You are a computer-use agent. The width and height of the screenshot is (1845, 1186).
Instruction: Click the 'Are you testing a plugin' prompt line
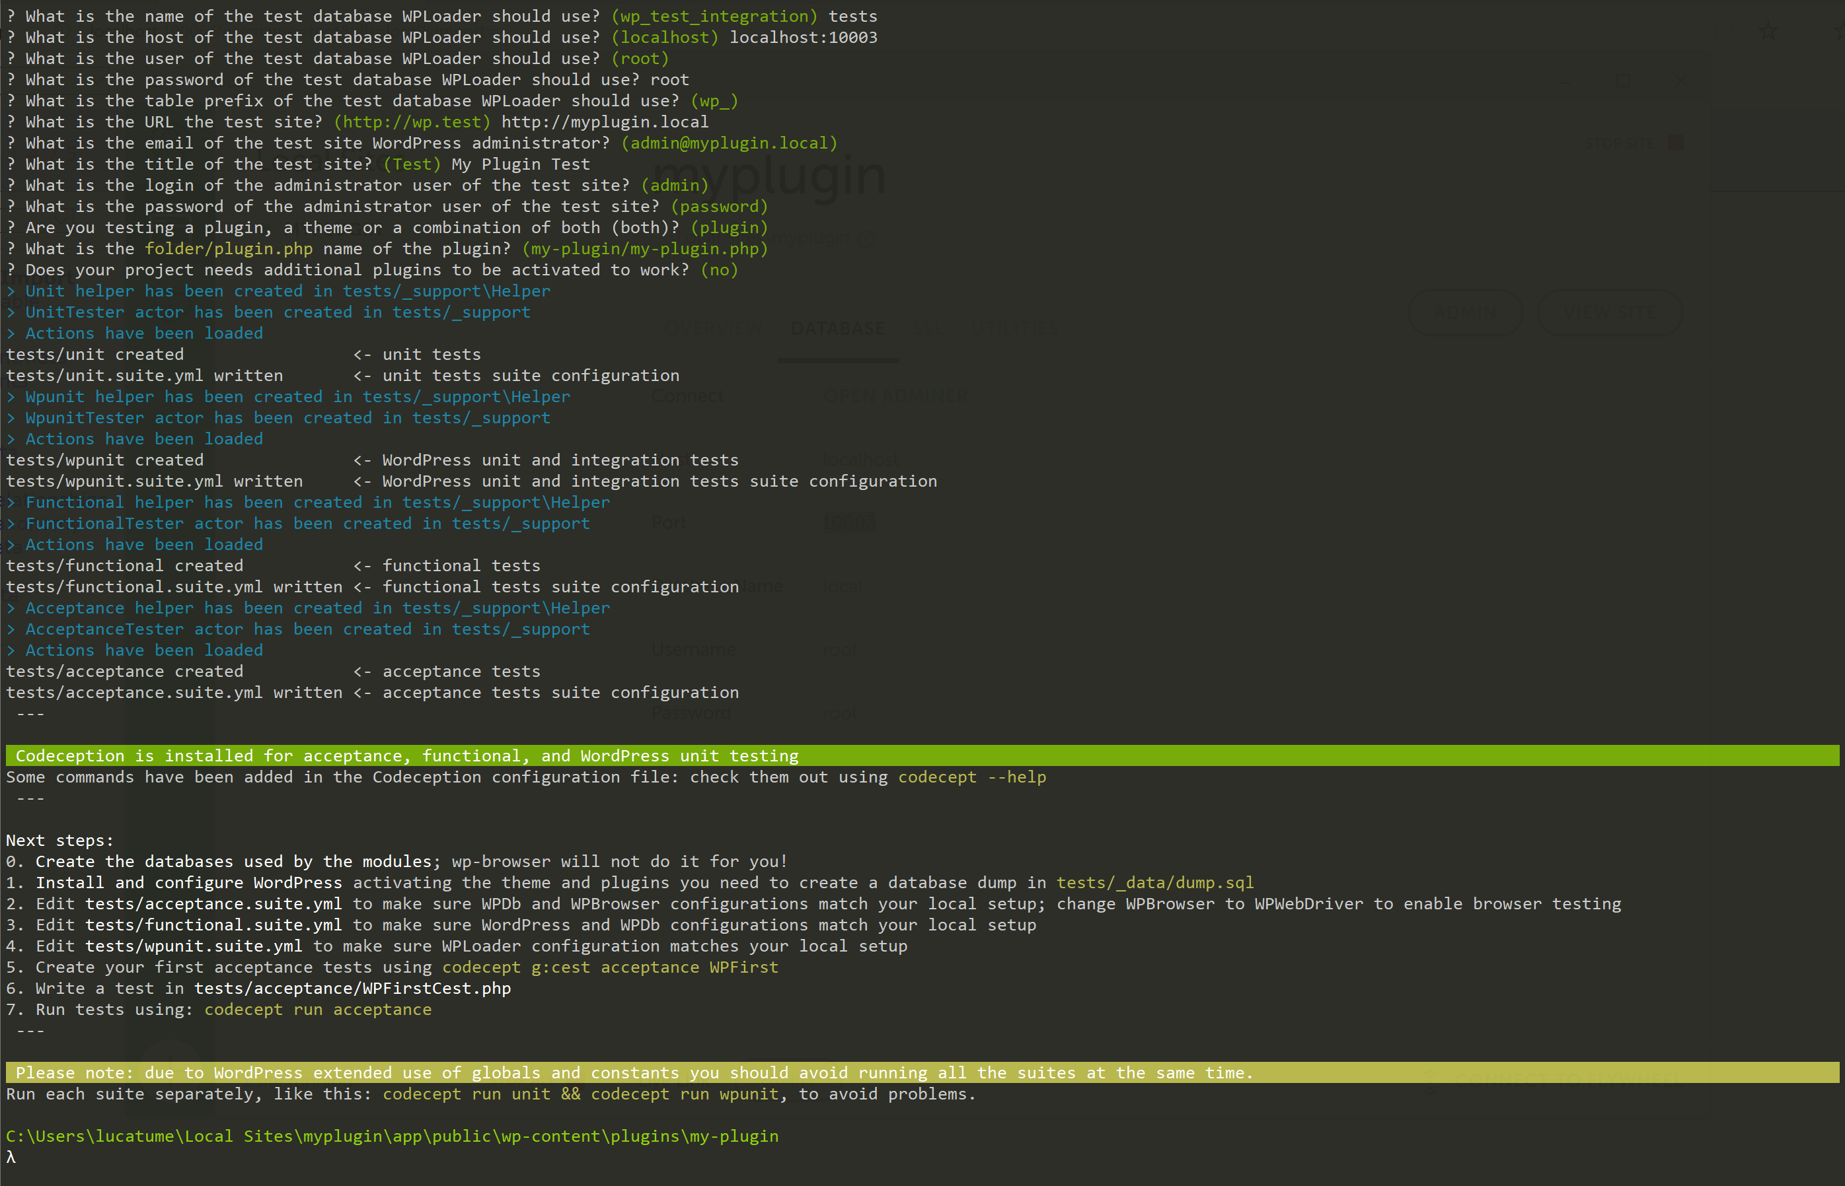[x=387, y=228]
